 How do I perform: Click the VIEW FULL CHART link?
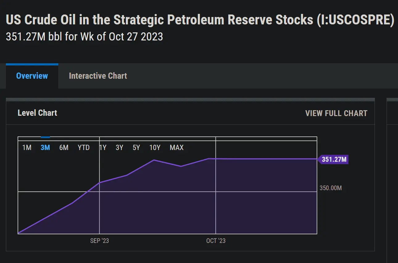336,113
